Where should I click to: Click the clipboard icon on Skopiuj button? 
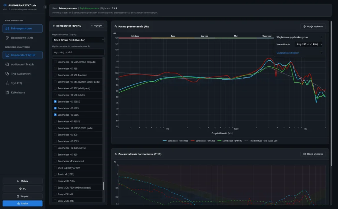coord(18,196)
